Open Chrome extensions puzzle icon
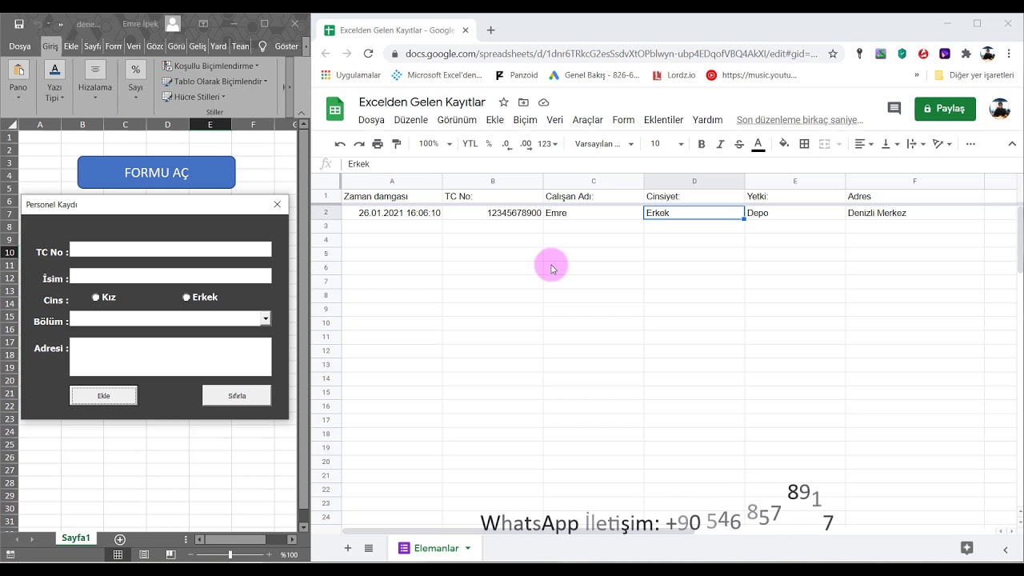Image resolution: width=1024 pixels, height=576 pixels. click(966, 54)
